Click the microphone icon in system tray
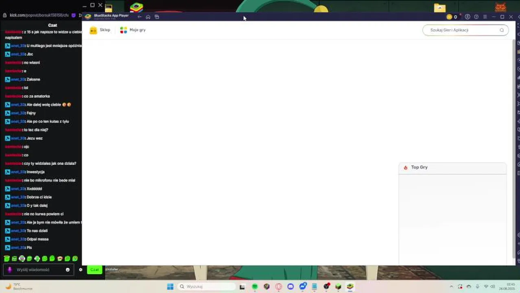Image resolution: width=520 pixels, height=293 pixels. (477, 286)
